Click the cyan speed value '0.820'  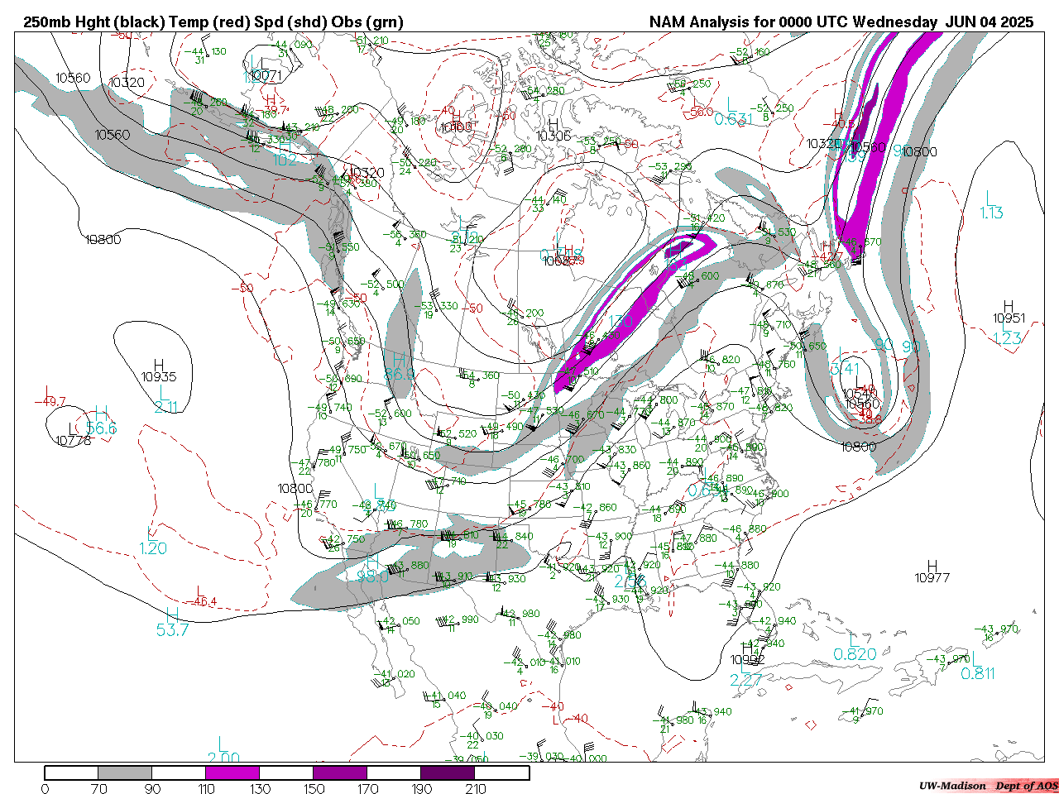coord(855,654)
